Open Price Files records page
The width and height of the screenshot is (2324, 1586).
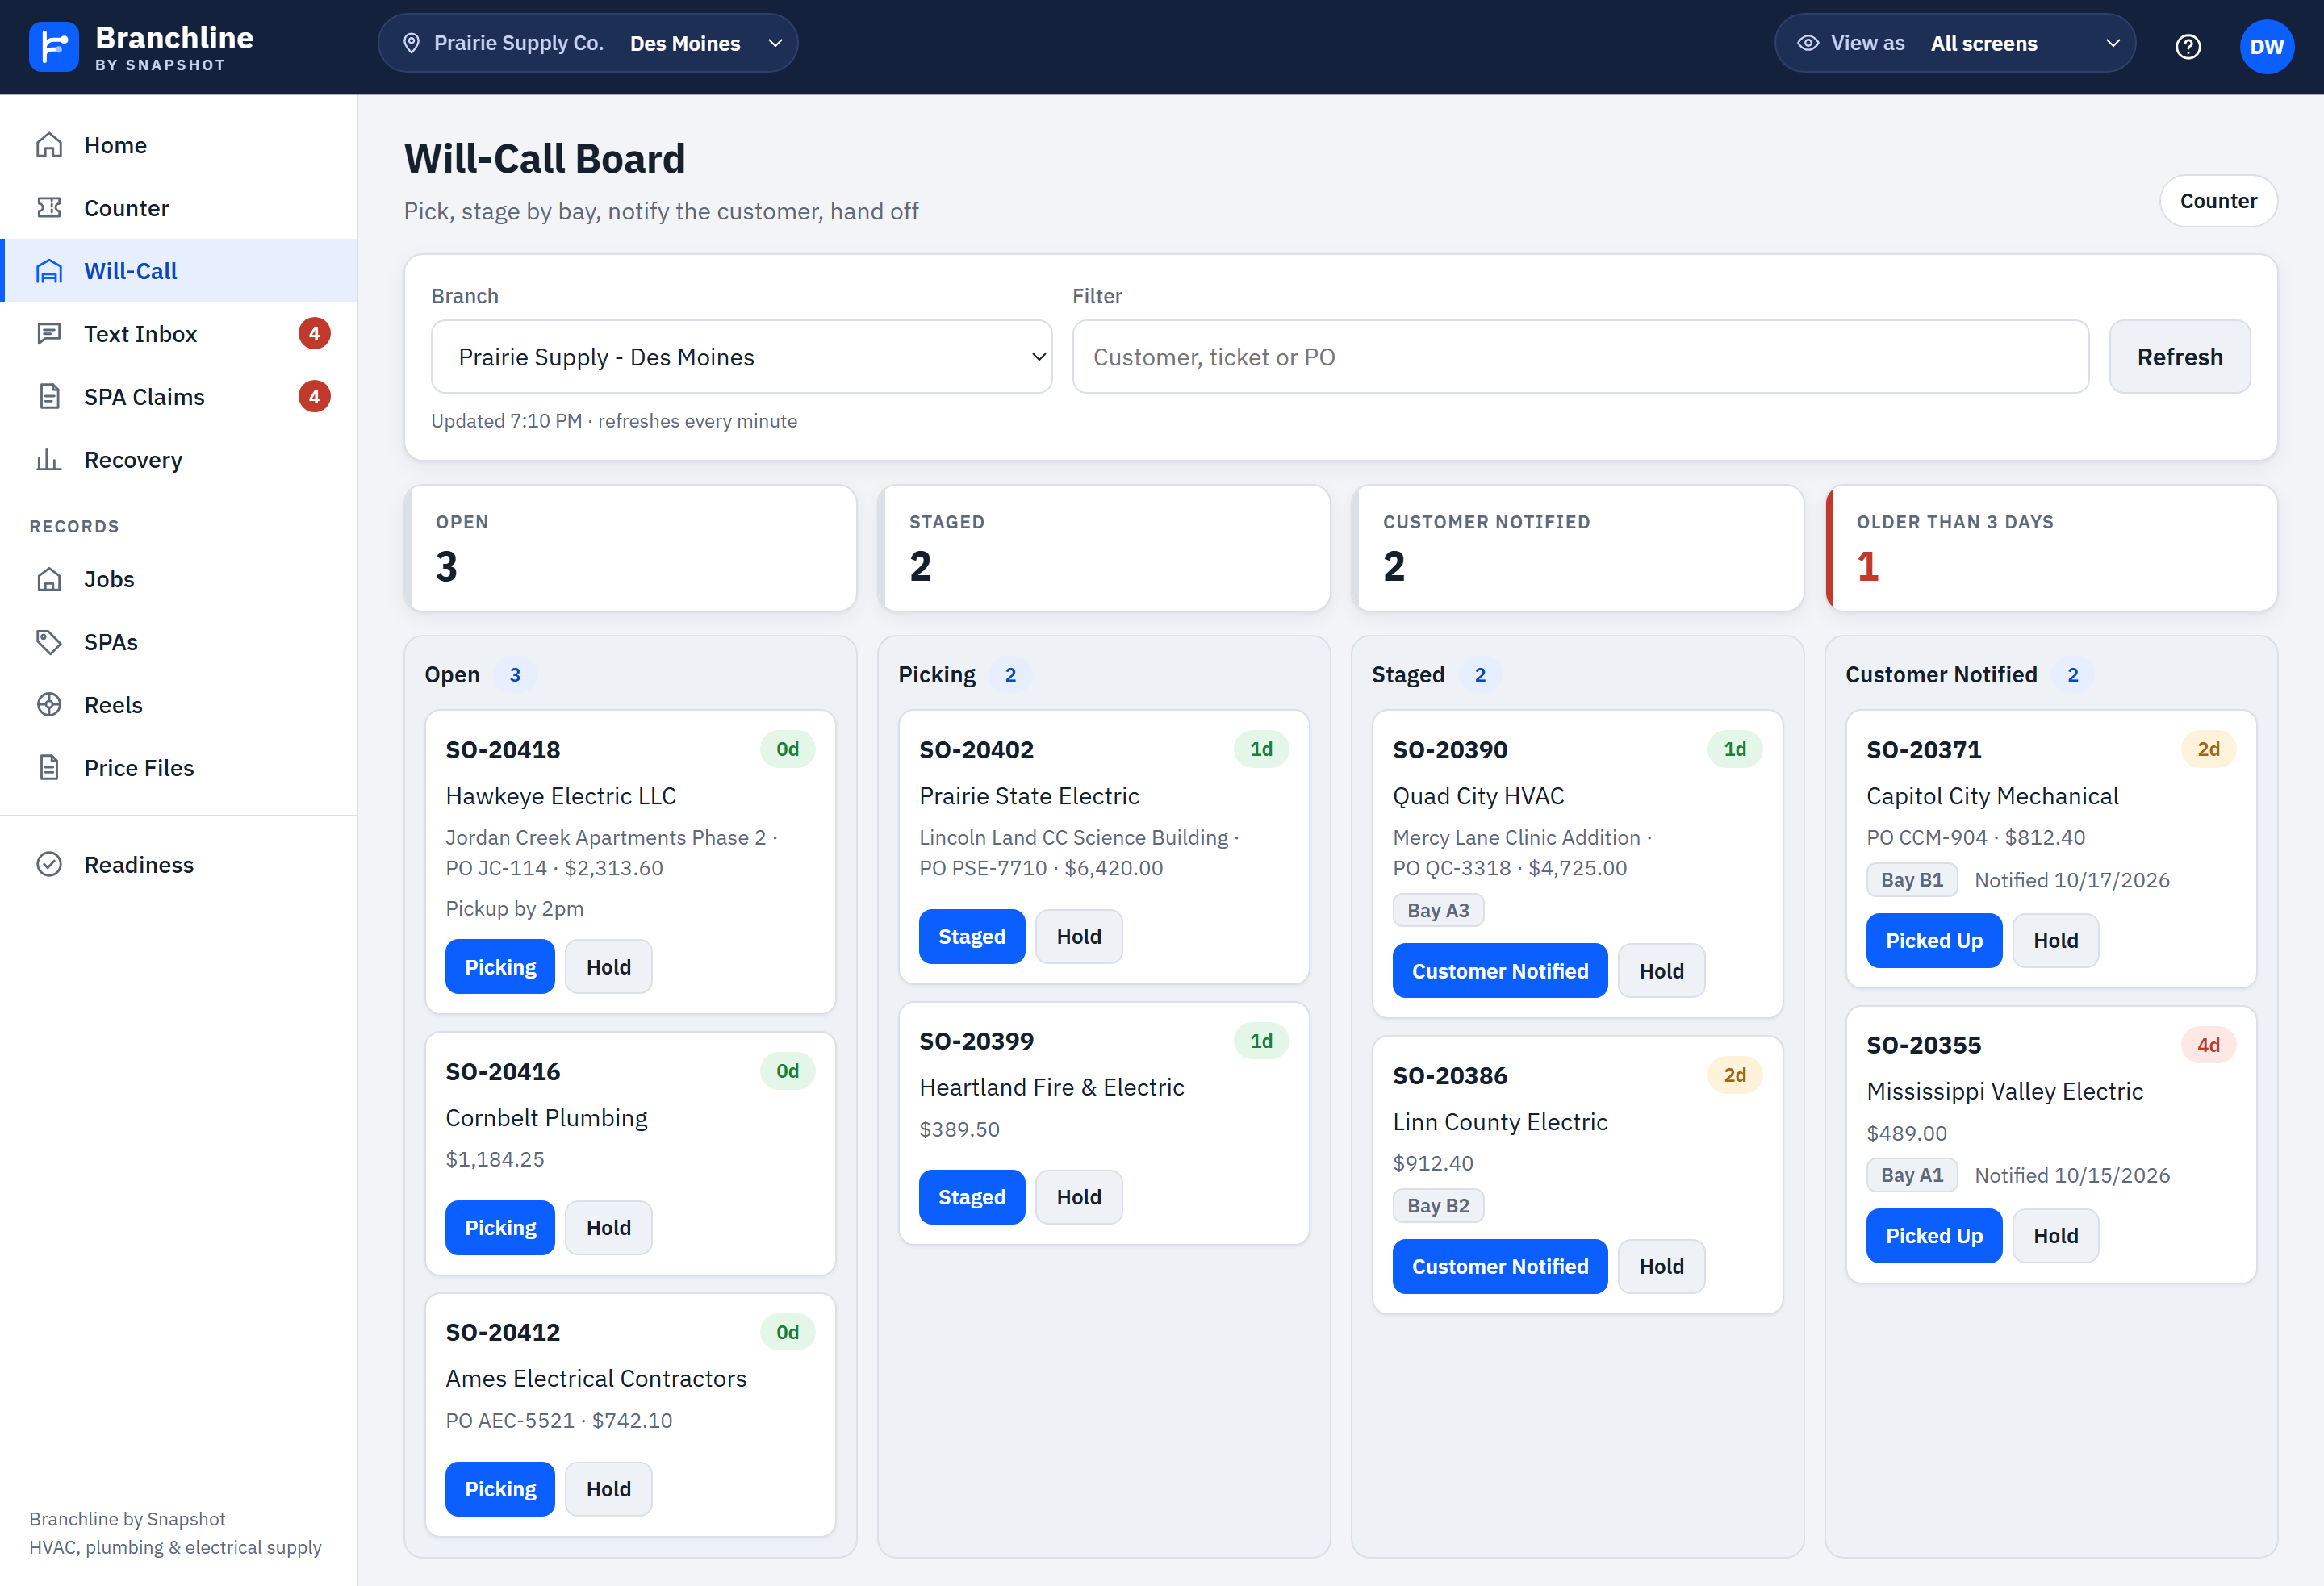179,768
